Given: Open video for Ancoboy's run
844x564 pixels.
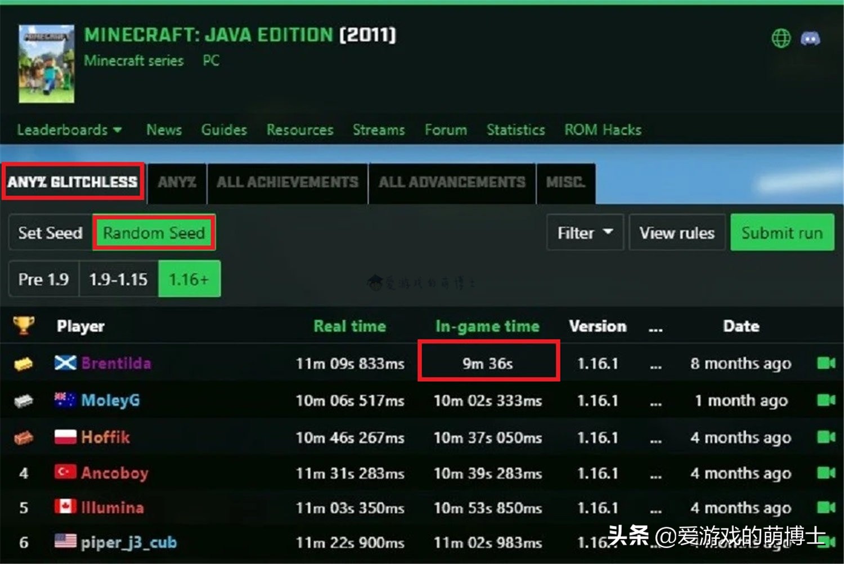Looking at the screenshot, I should coord(826,473).
